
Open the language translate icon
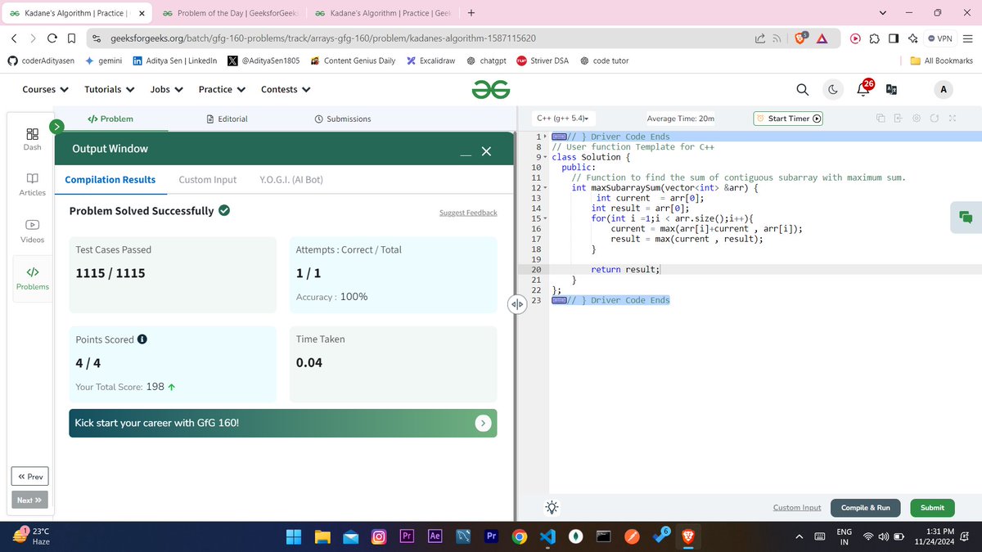click(x=891, y=90)
